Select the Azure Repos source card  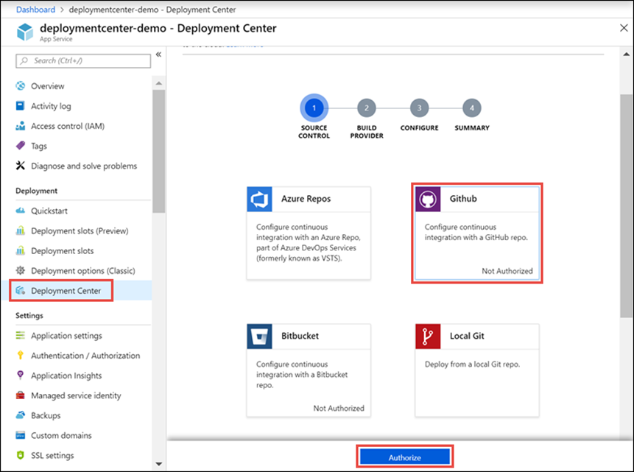[309, 233]
